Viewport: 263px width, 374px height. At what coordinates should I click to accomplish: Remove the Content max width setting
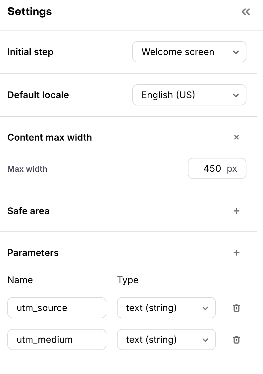click(236, 137)
